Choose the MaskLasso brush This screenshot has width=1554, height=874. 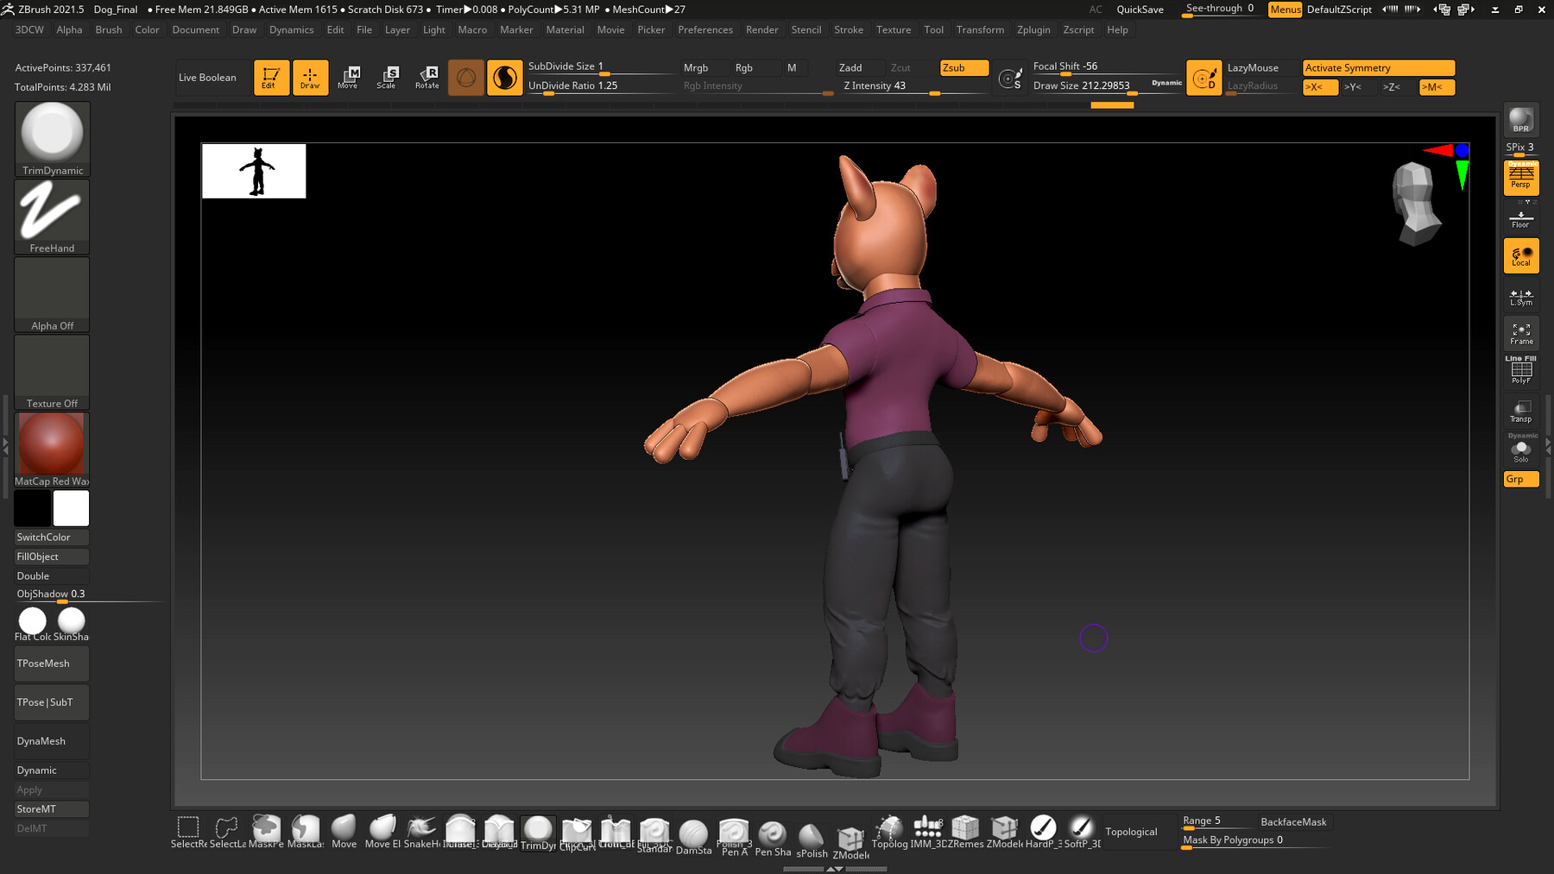305,832
